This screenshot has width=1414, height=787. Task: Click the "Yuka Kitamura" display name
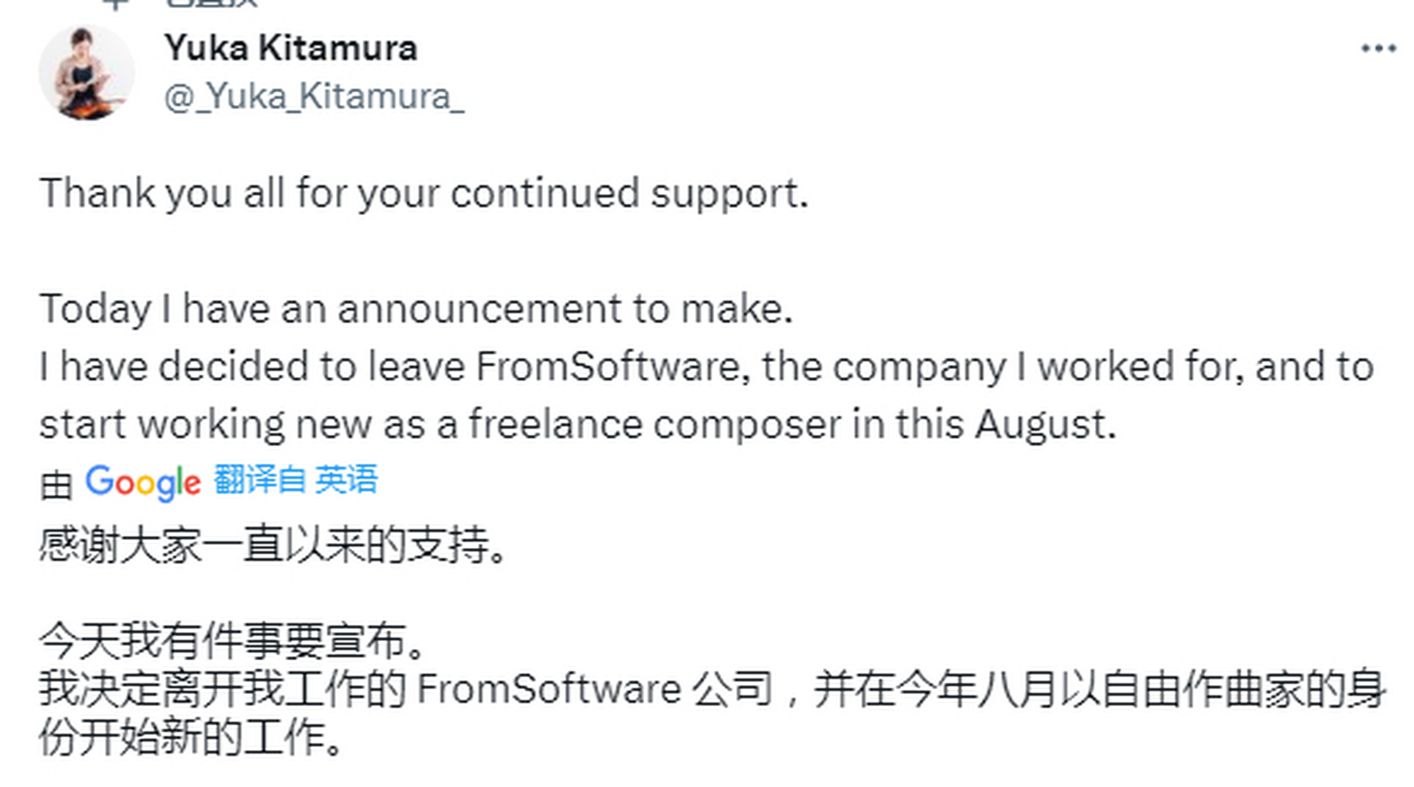(289, 47)
